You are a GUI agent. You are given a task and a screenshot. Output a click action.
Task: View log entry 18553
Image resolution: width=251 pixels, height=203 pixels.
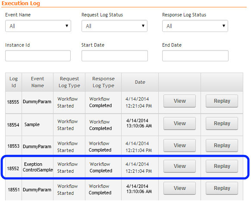[x=179, y=146]
